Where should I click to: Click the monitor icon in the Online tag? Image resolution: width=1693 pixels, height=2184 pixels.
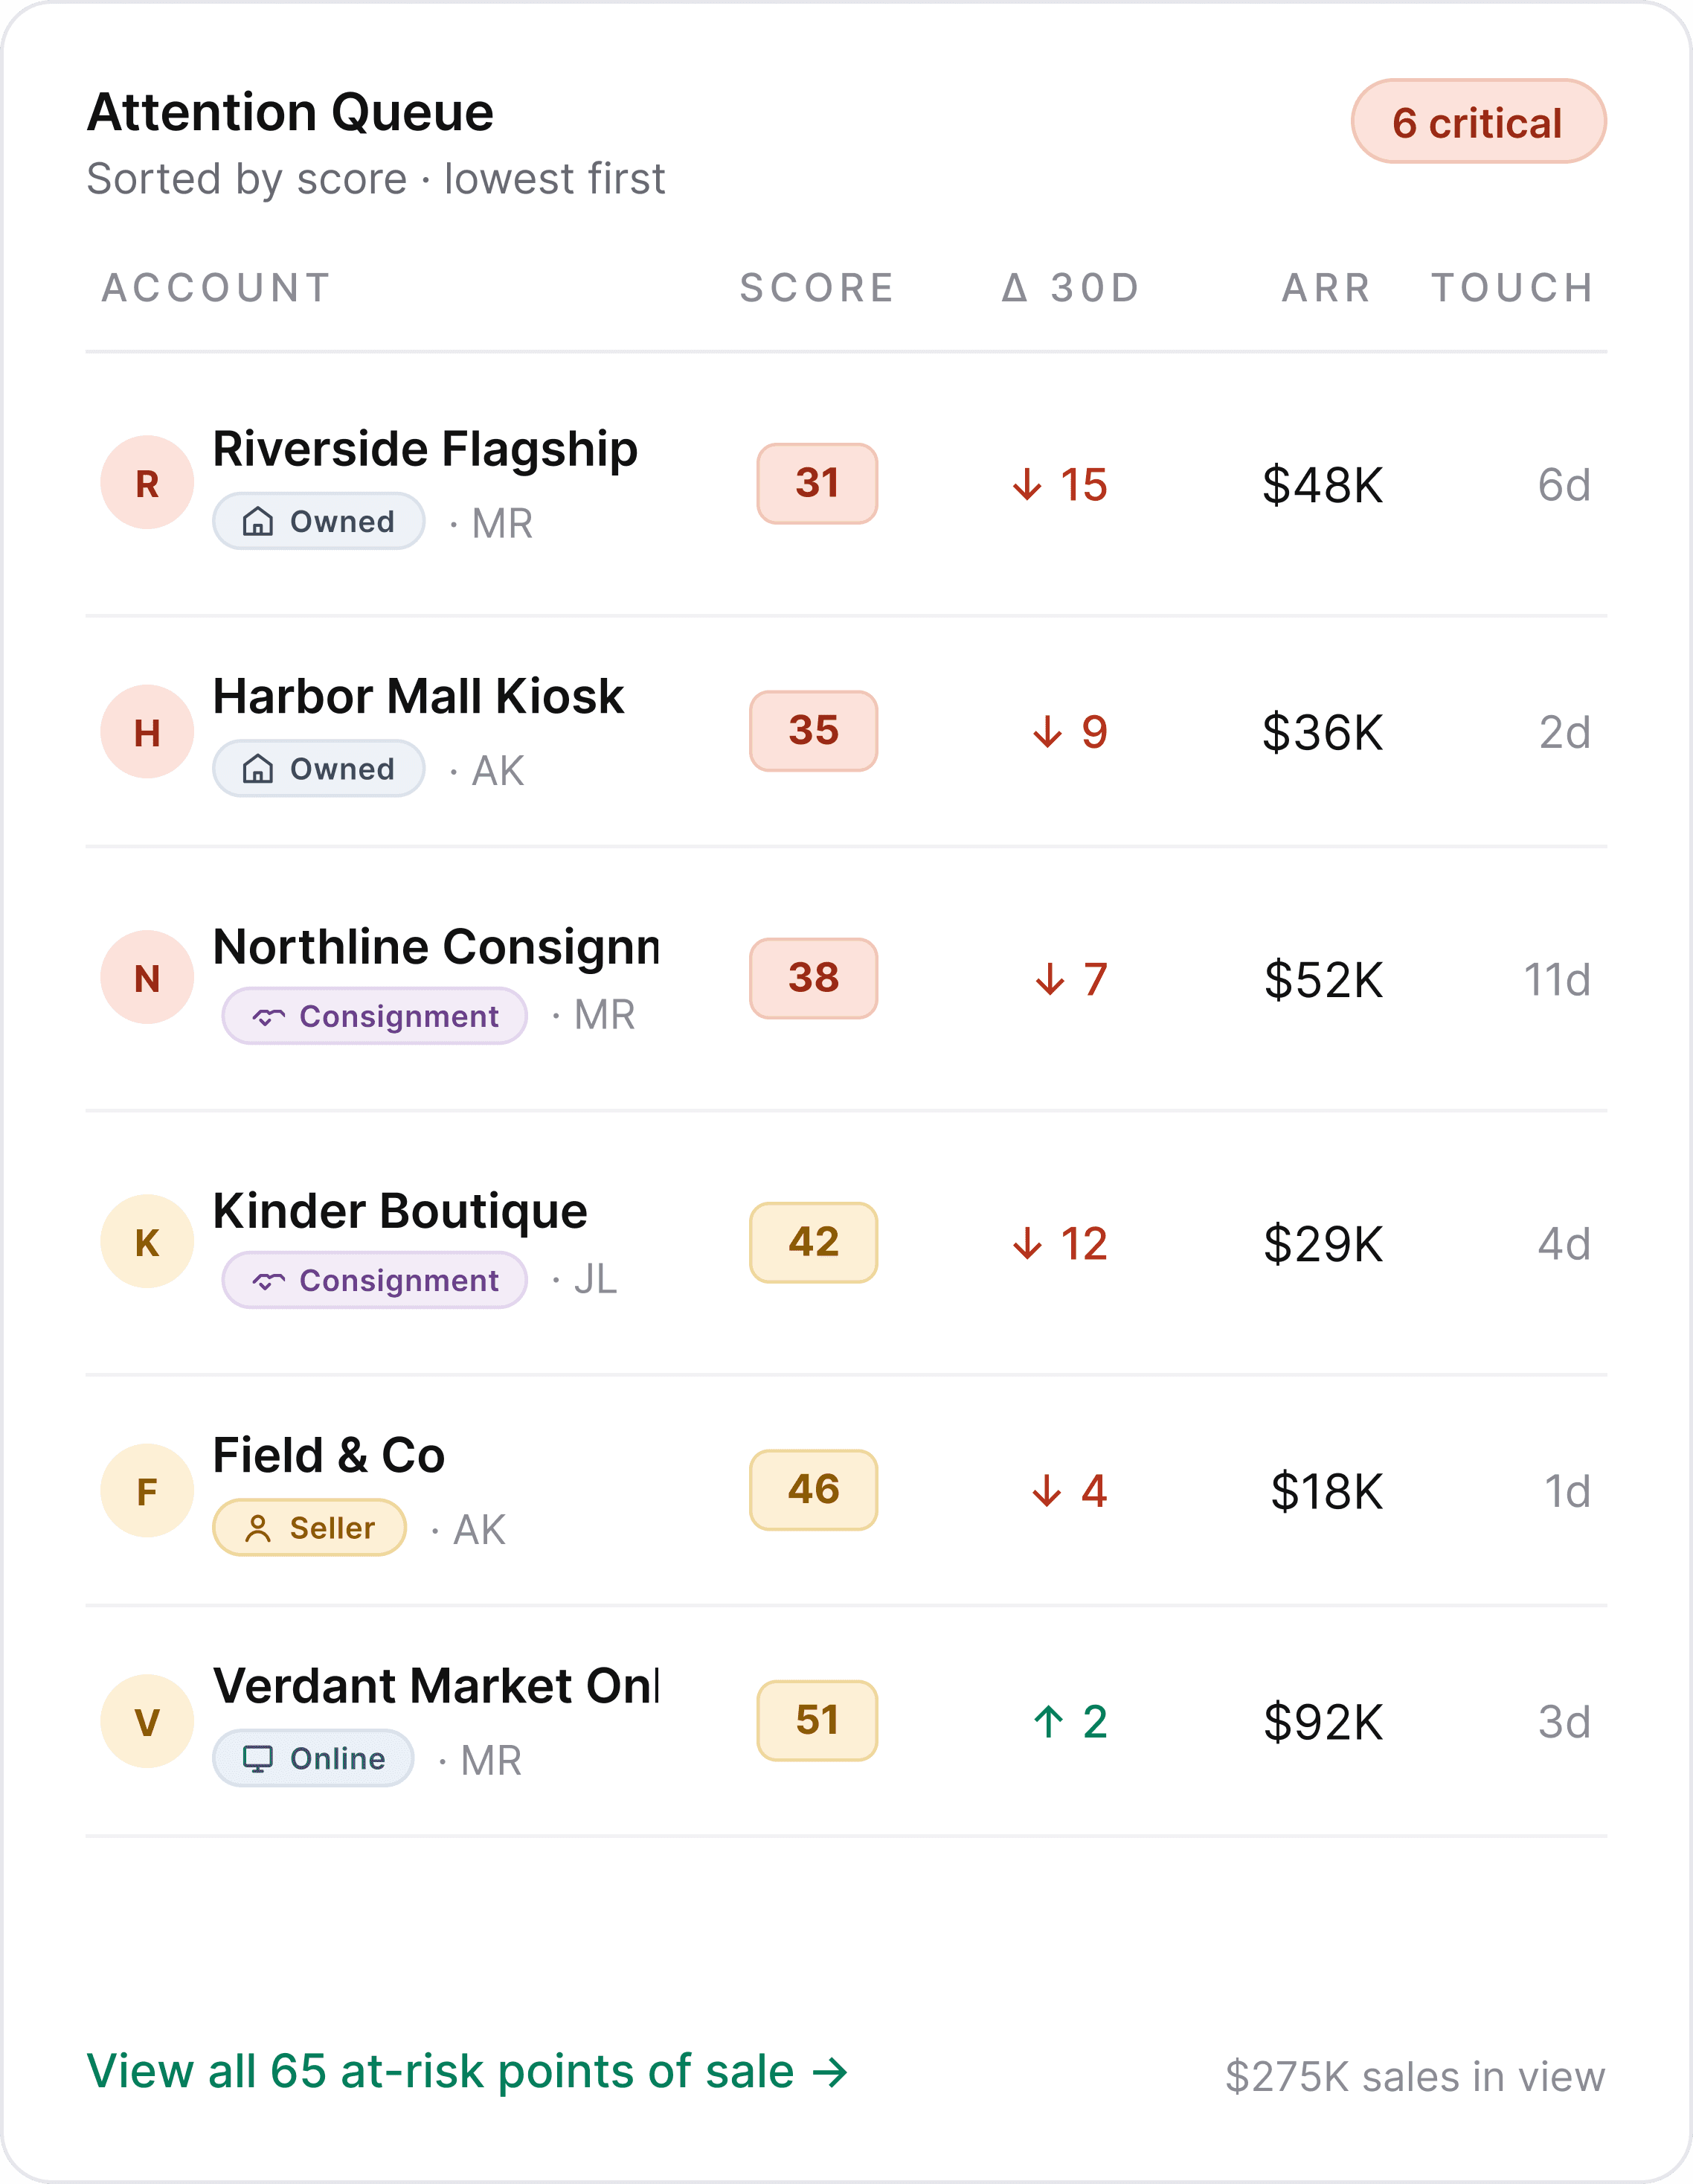[x=258, y=1759]
